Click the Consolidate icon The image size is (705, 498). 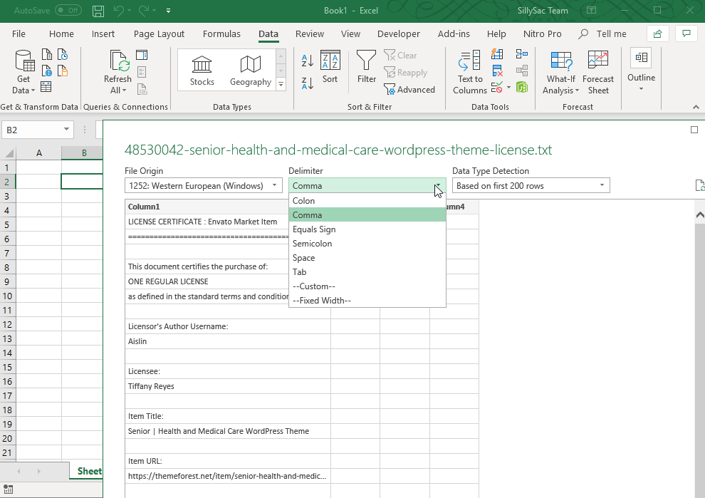coord(521,54)
